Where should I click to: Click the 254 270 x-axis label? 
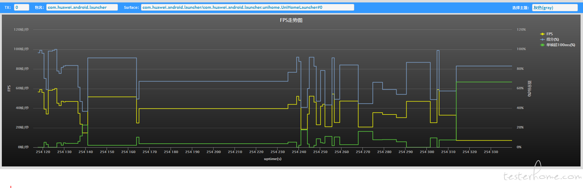click(363, 152)
